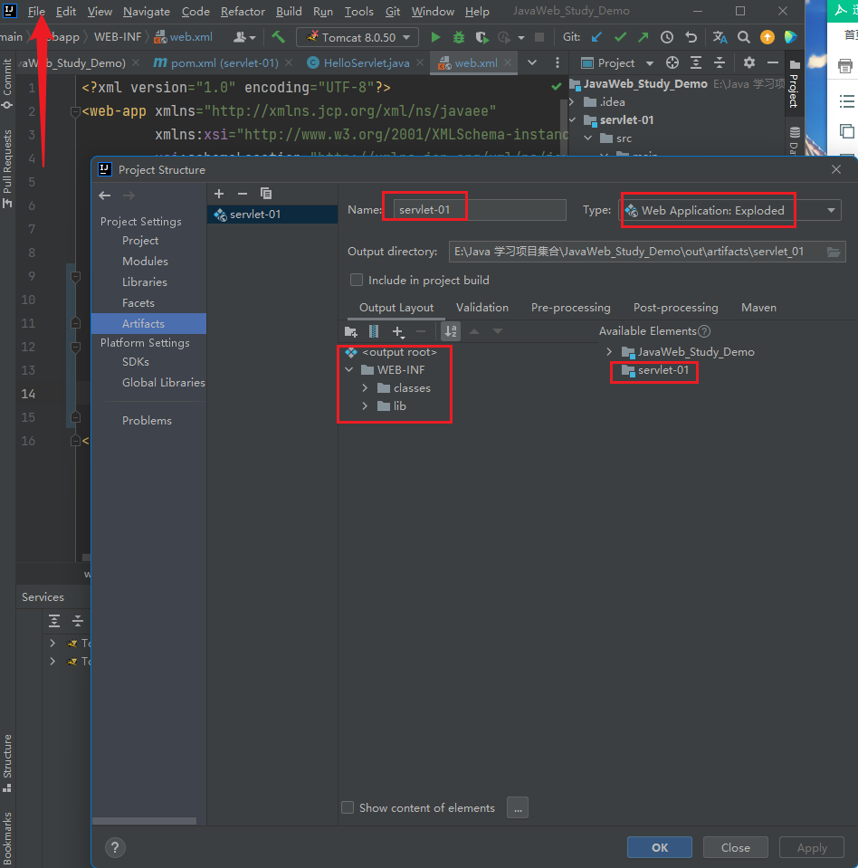Open the Tomcat 8.0.50 run configuration dropdown
The width and height of the screenshot is (858, 868).
coord(357,37)
